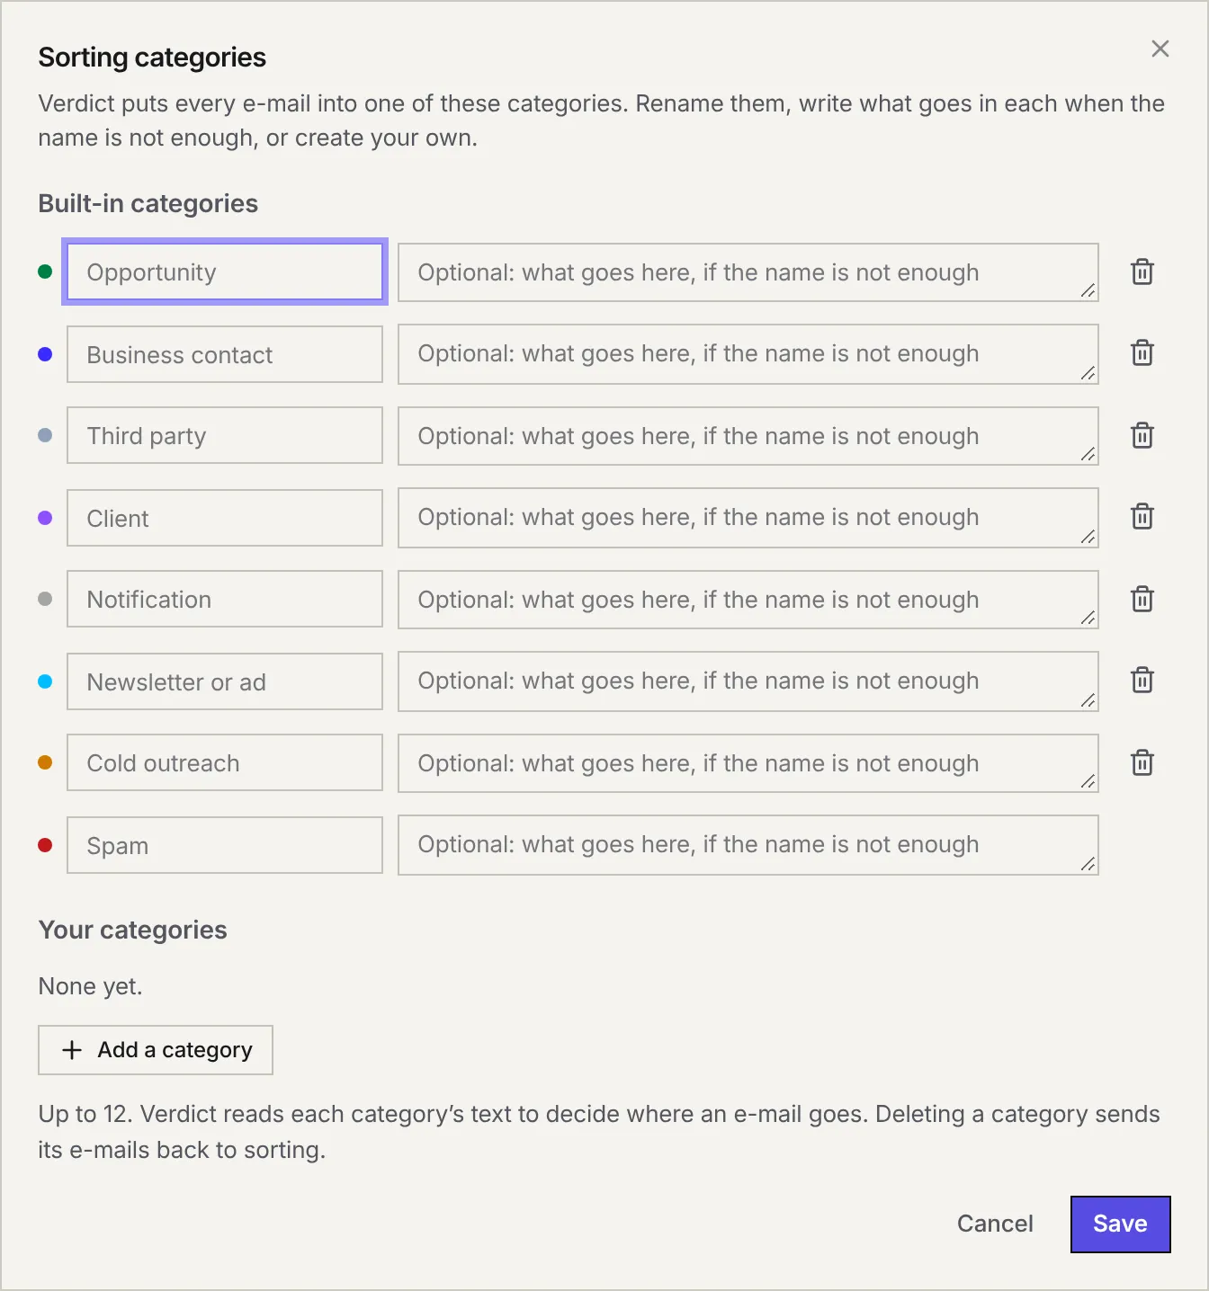This screenshot has height=1291, width=1209.
Task: Edit the Business contact name field
Action: coord(225,354)
